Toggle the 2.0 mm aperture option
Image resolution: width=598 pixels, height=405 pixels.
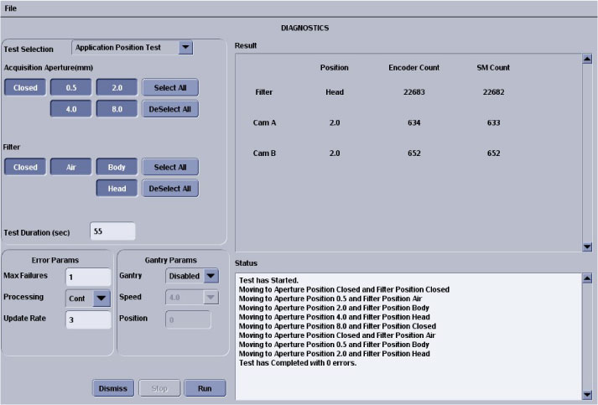[117, 87]
